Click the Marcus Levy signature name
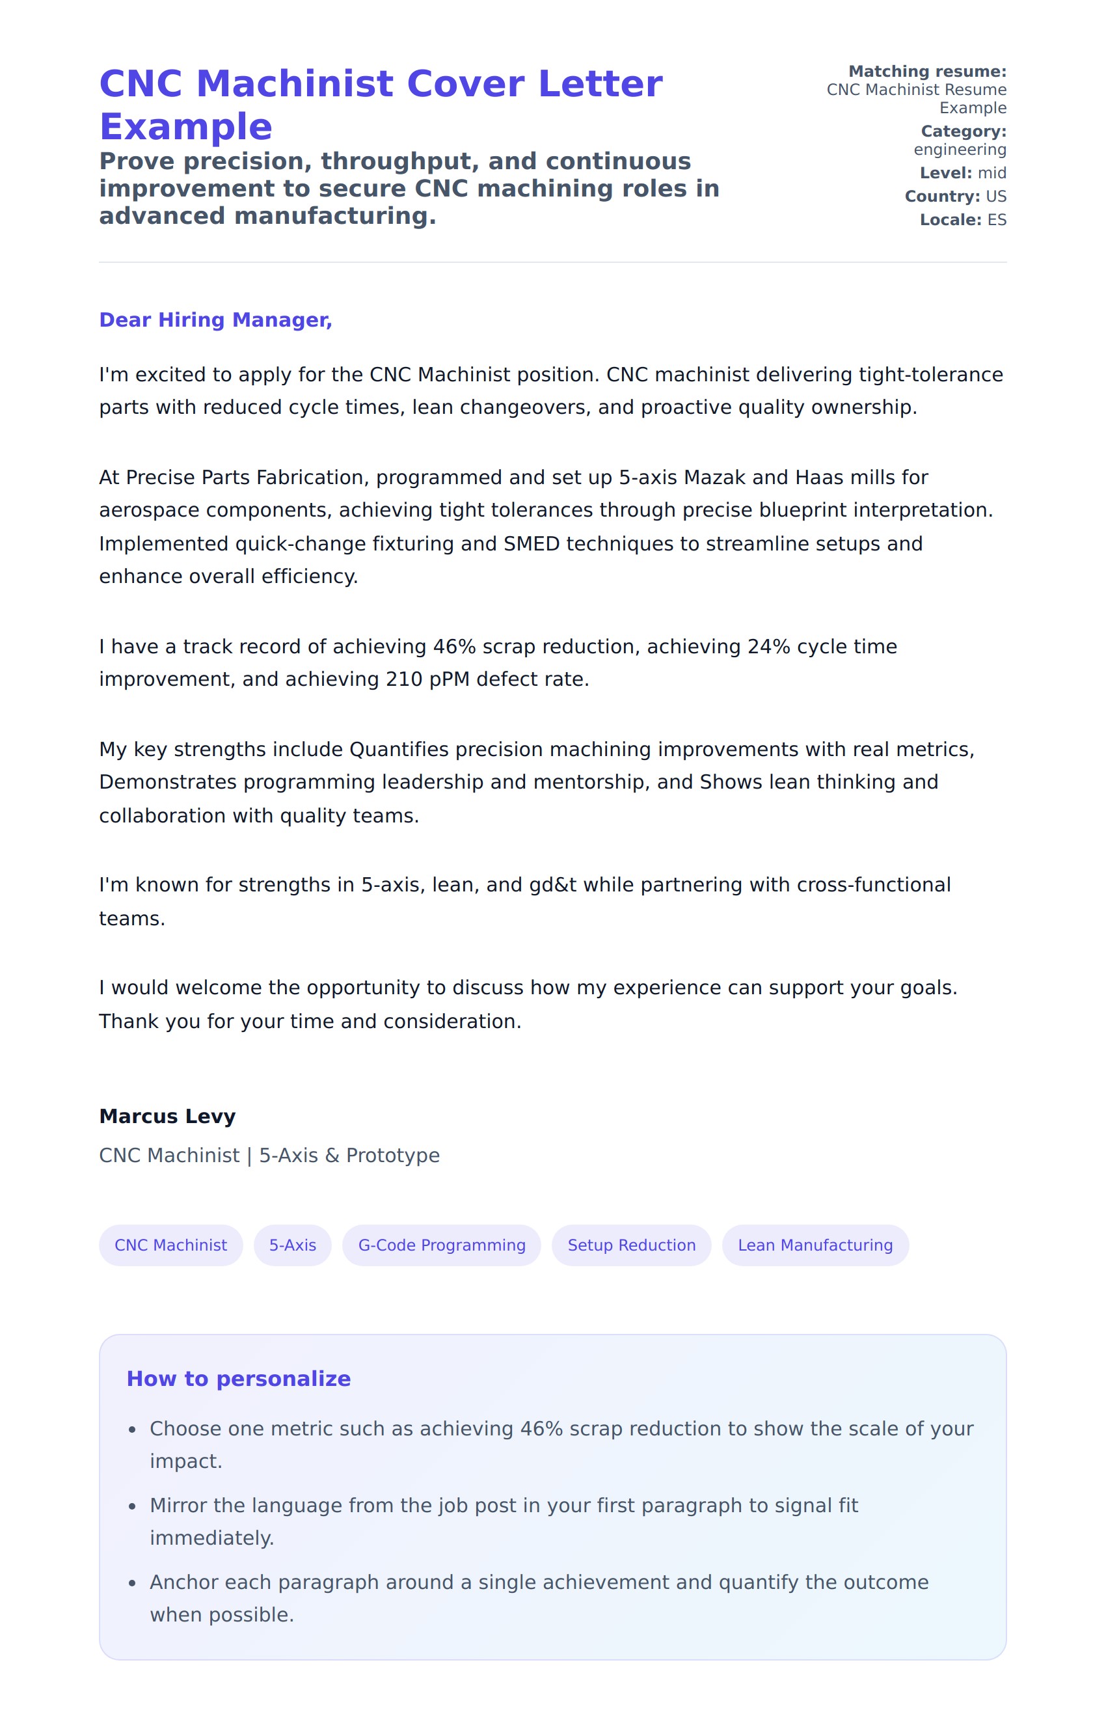Image resolution: width=1106 pixels, height=1723 pixels. (x=167, y=1115)
